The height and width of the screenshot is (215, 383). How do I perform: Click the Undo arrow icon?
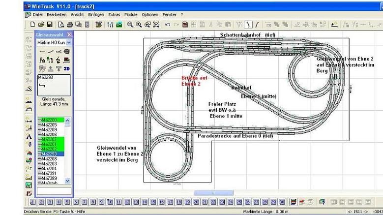point(168,24)
